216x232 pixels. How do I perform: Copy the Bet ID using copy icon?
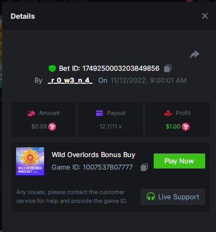click(168, 68)
